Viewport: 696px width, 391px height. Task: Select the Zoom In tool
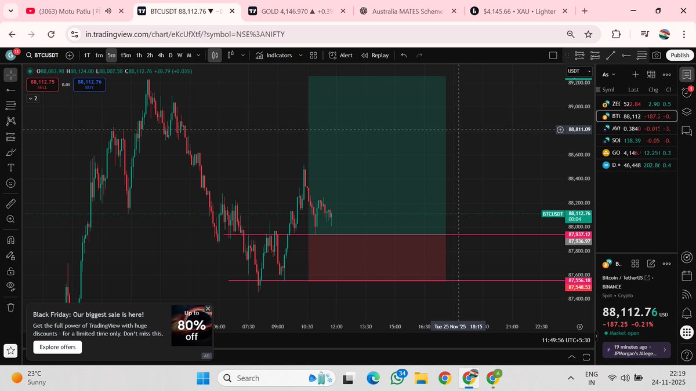[x=10, y=220]
